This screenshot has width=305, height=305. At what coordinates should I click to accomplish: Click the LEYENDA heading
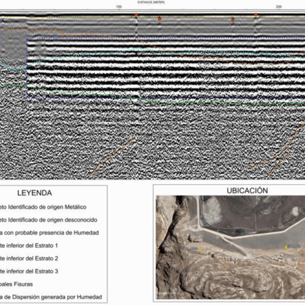pyautogui.click(x=34, y=193)
